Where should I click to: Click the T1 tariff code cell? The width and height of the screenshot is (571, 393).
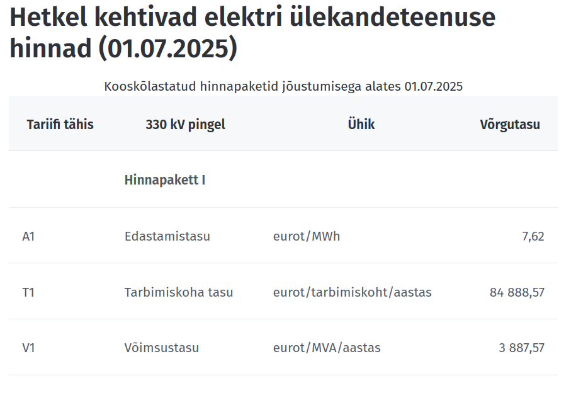pyautogui.click(x=28, y=292)
